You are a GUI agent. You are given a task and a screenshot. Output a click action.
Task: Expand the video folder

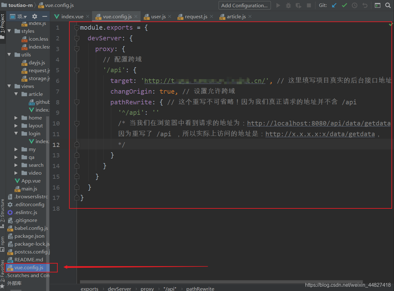click(16, 173)
